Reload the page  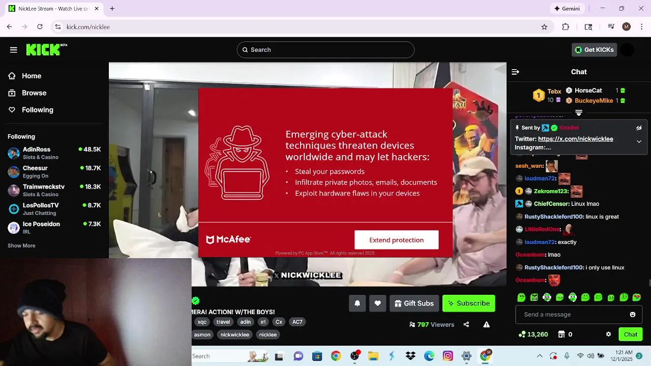coord(40,27)
